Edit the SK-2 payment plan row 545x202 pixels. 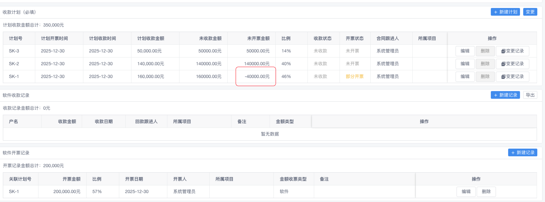465,64
